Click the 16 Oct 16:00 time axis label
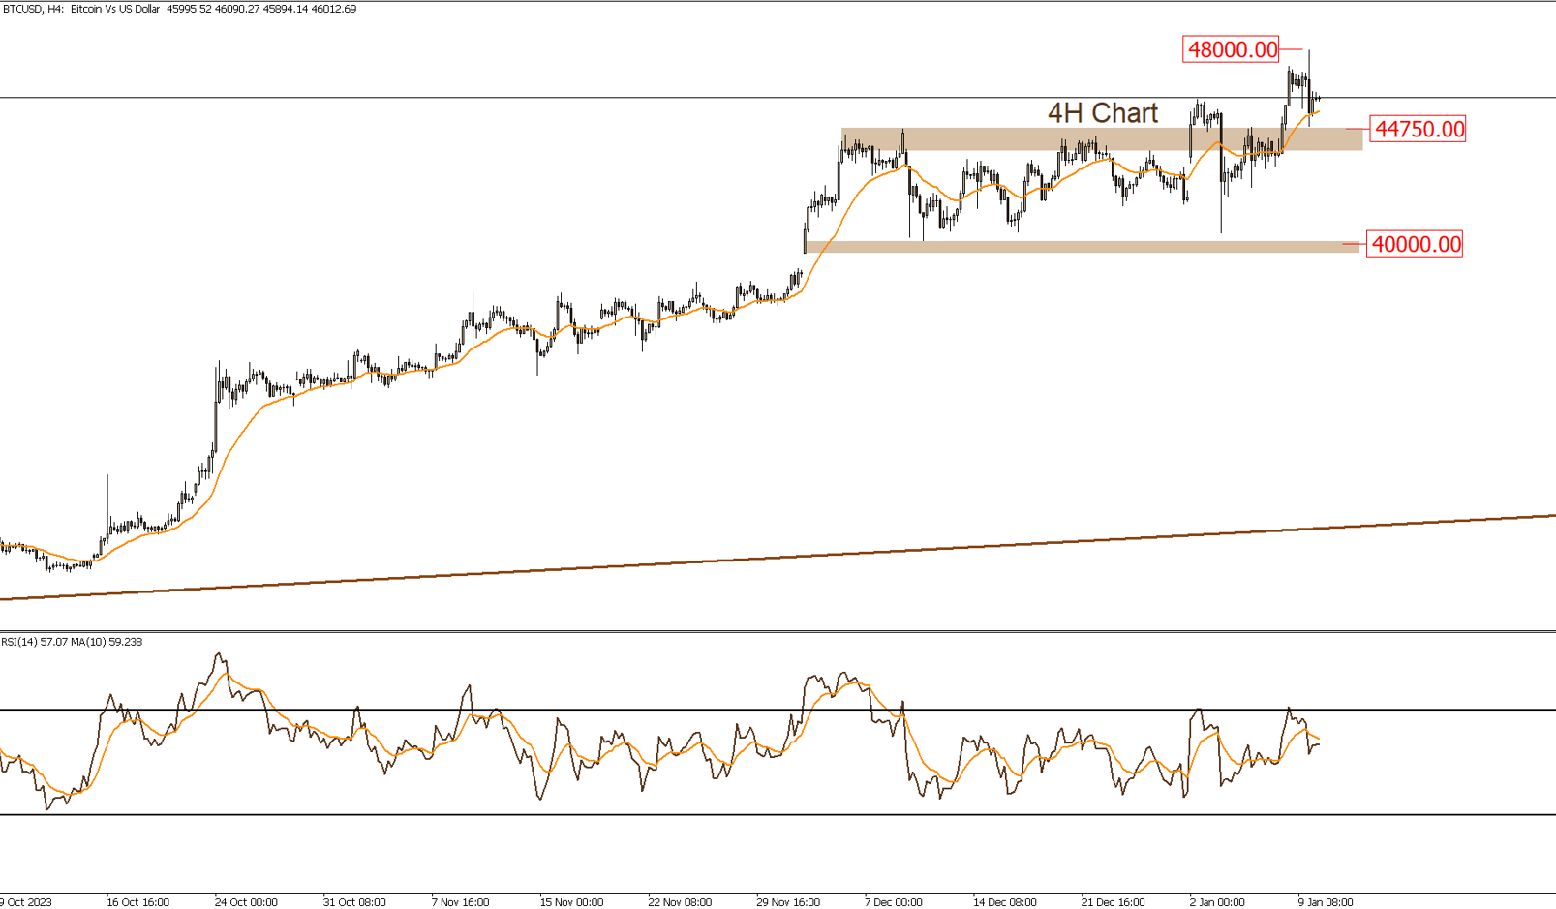The height and width of the screenshot is (909, 1556). pyautogui.click(x=137, y=899)
